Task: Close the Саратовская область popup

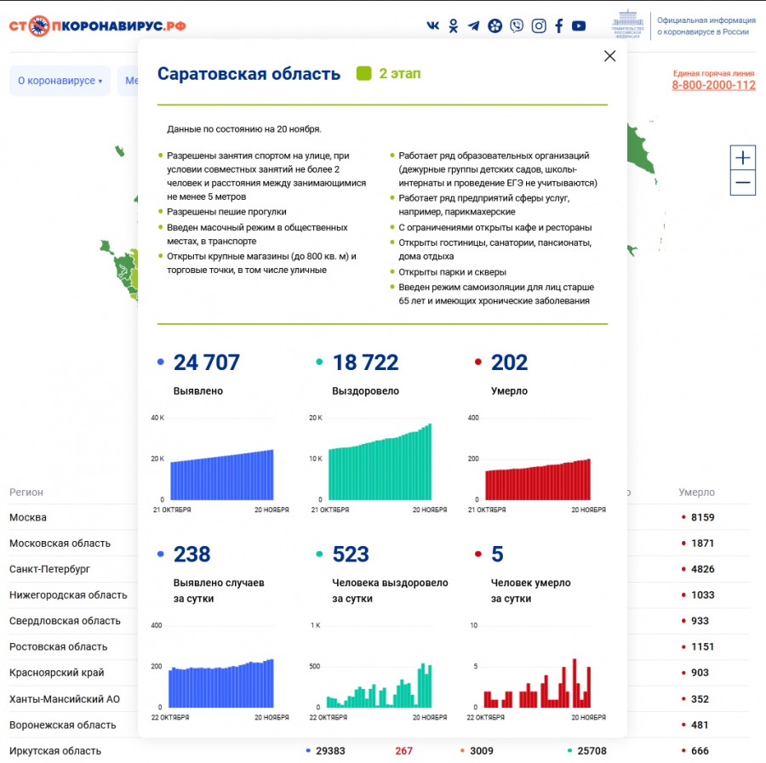Action: point(609,56)
